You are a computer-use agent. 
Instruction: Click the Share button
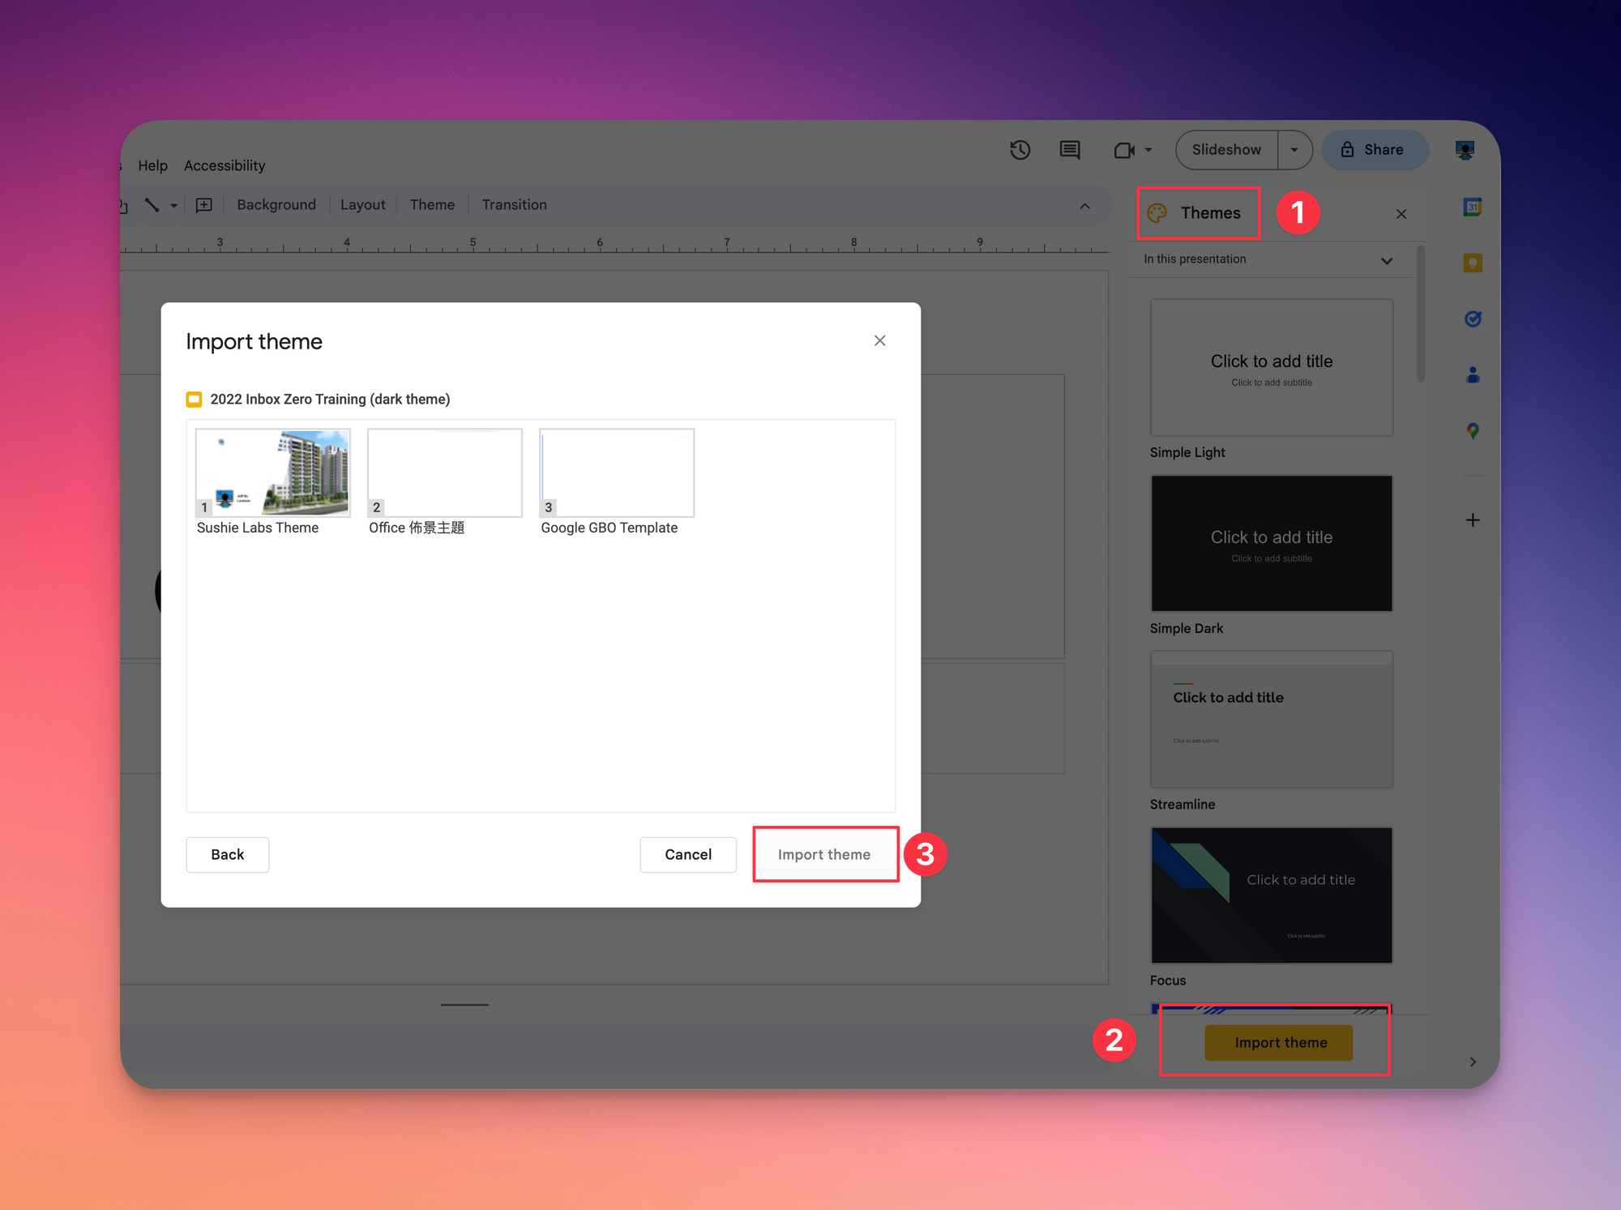point(1375,150)
